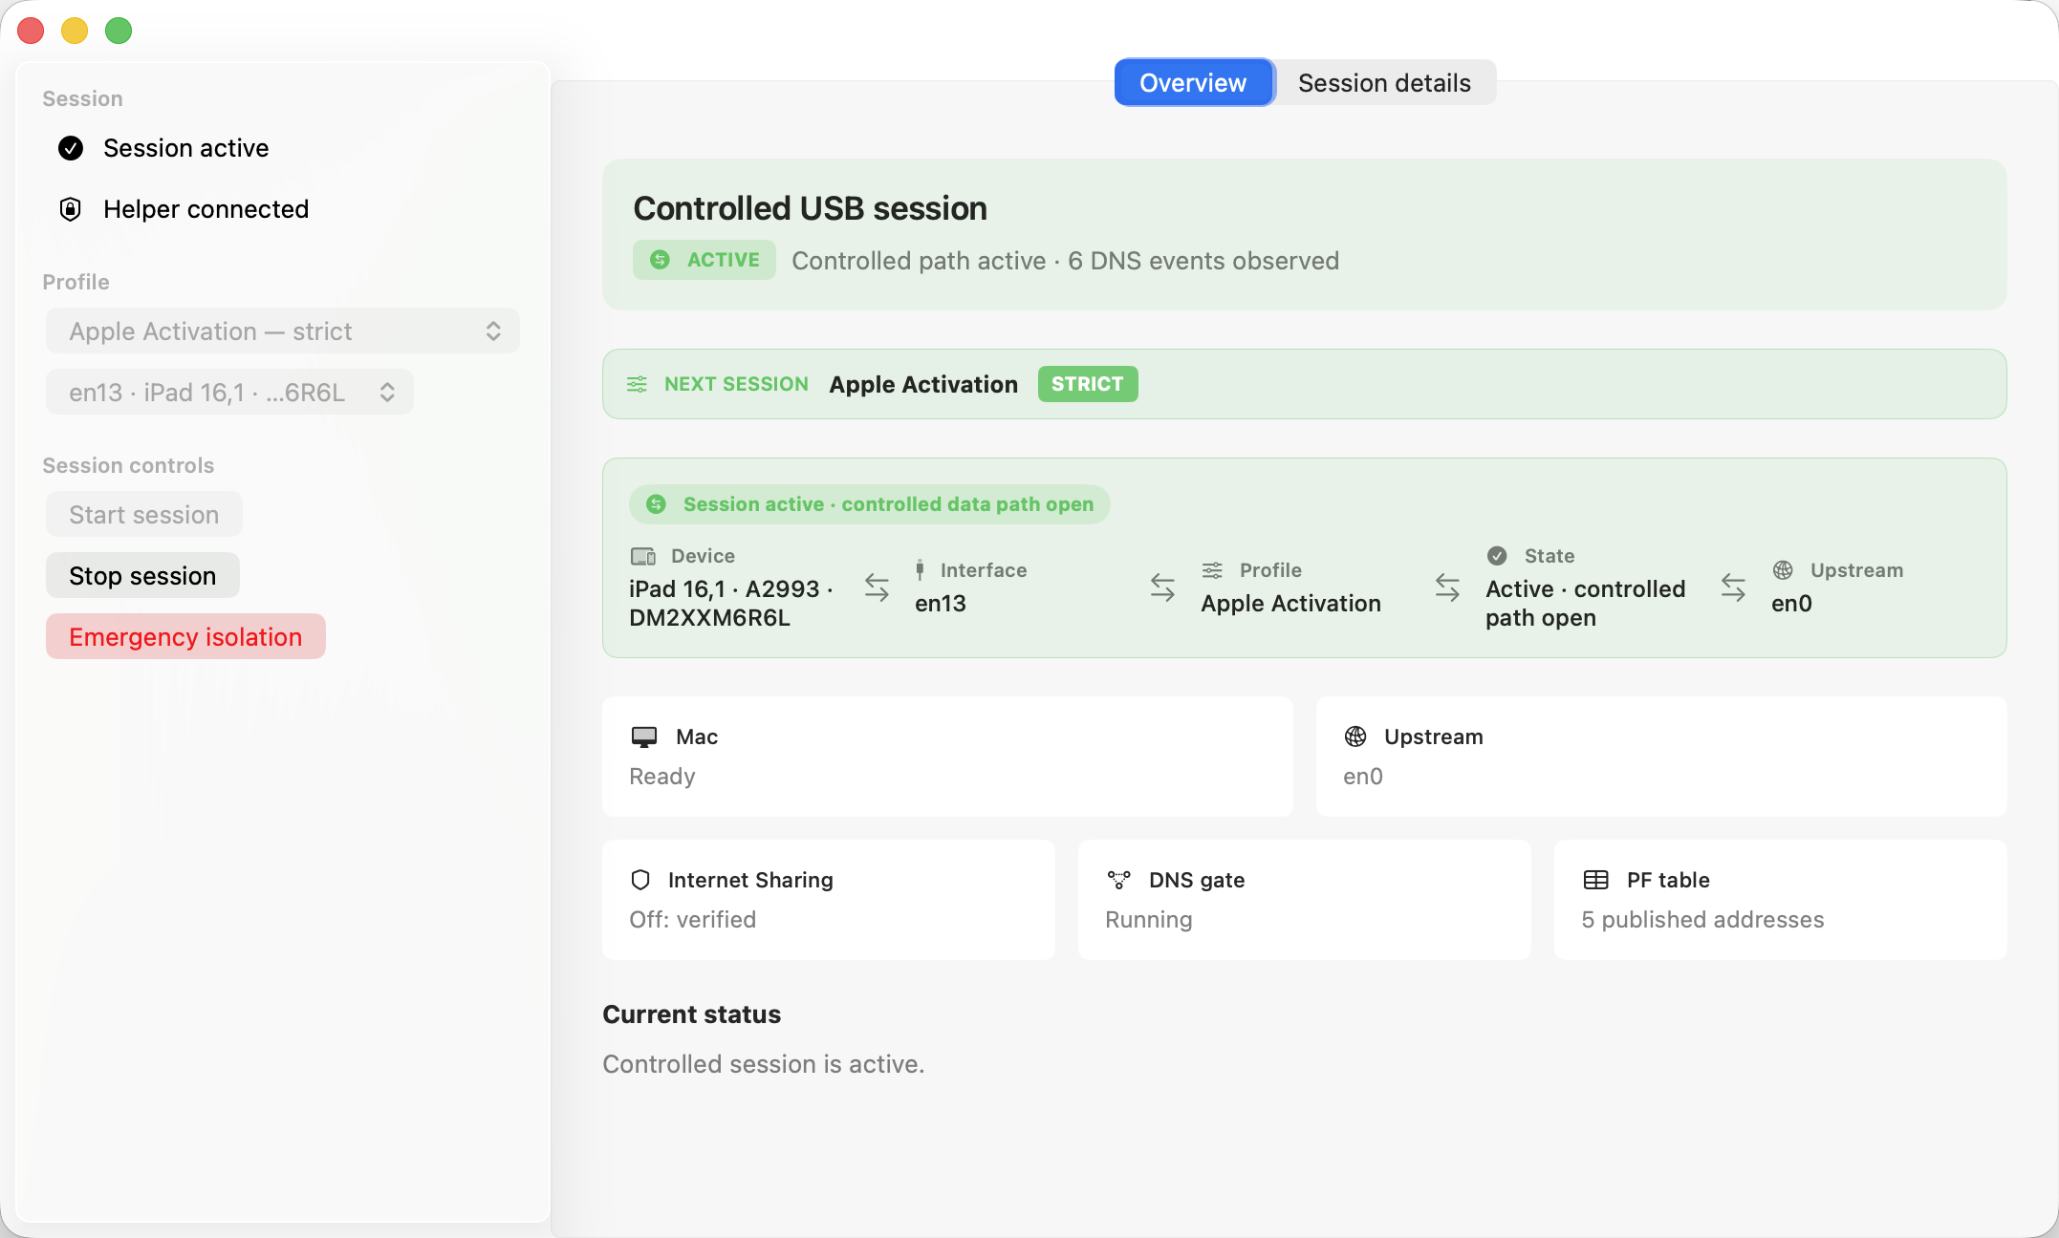Click the interface value 'en13'
This screenshot has width=2059, height=1238.
tap(941, 604)
